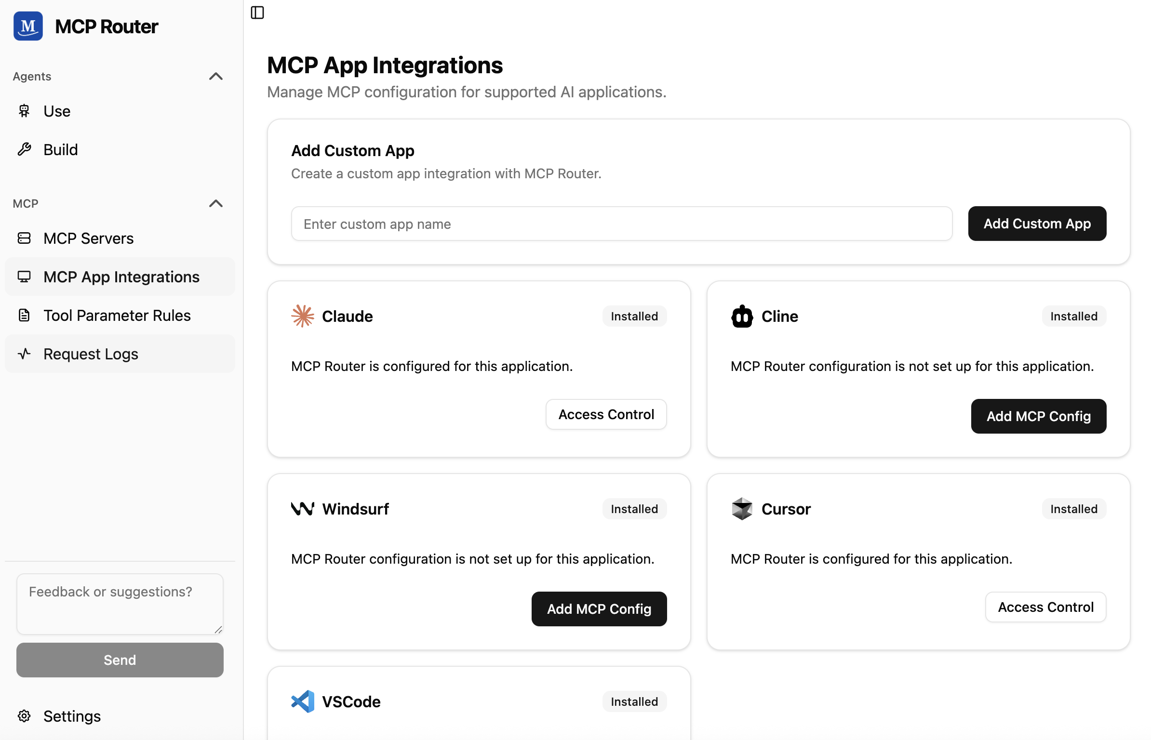Click the Cline robot icon
This screenshot has width=1151, height=740.
(742, 316)
